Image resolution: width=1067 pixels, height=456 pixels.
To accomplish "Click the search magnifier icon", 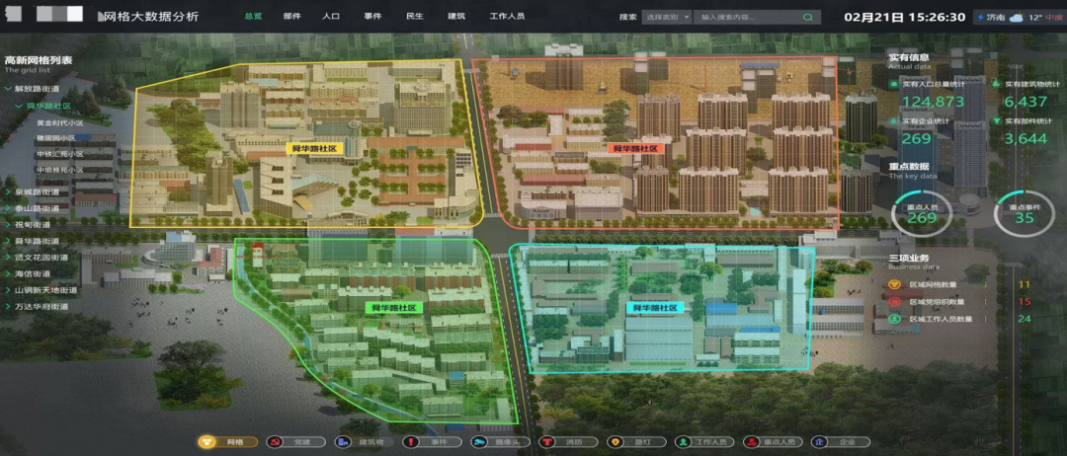I will (808, 17).
